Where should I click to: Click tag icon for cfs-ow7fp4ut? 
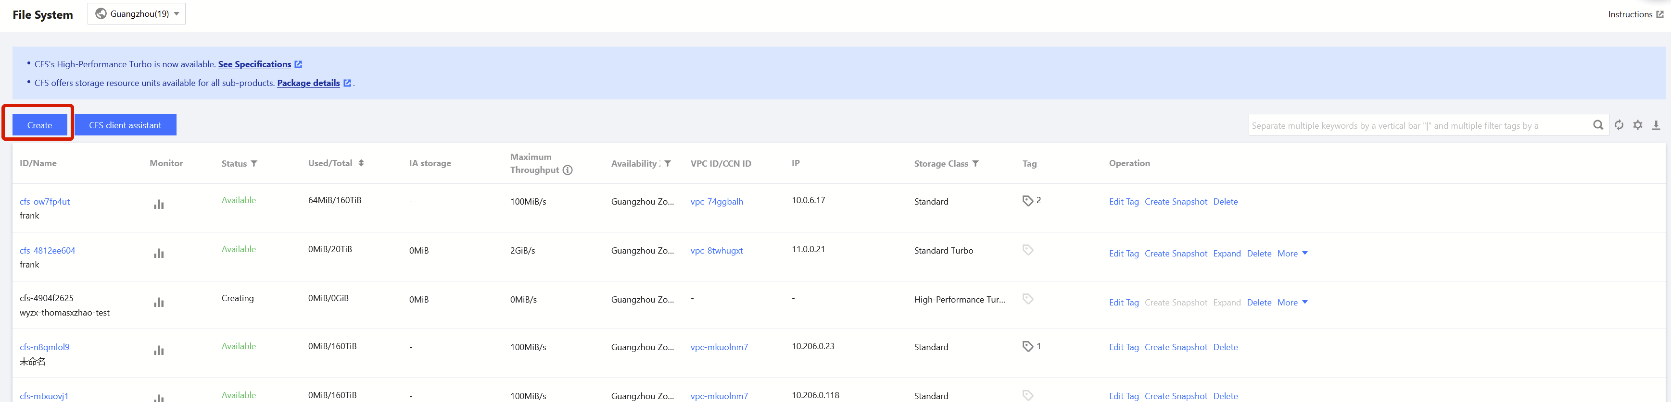1027,201
